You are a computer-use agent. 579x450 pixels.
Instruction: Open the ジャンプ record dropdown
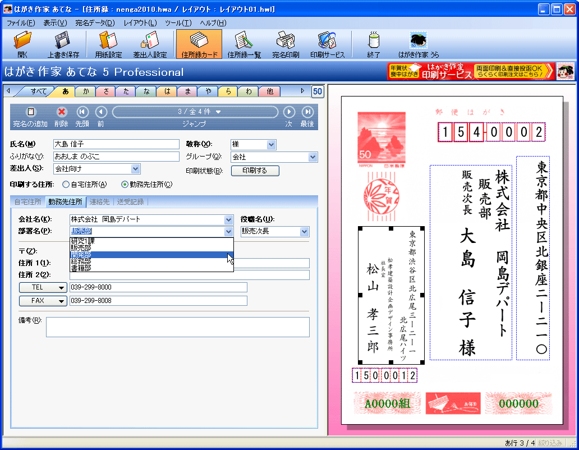(x=195, y=112)
